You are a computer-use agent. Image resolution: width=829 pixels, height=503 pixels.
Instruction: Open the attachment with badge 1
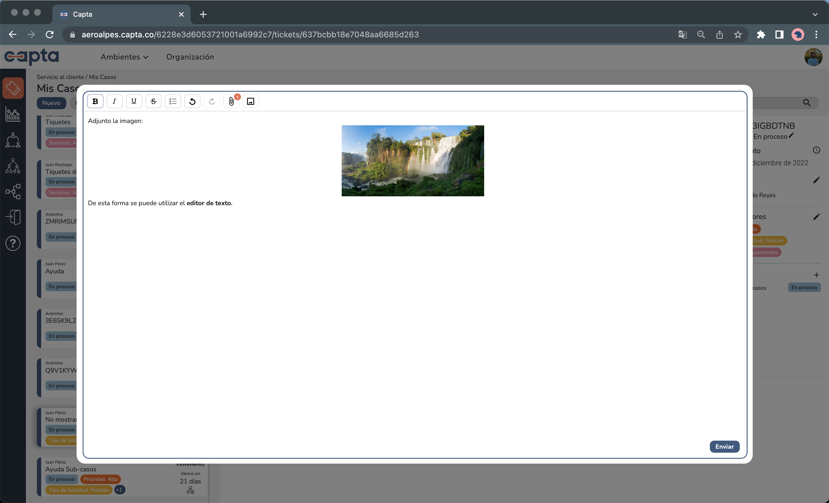[x=231, y=101]
